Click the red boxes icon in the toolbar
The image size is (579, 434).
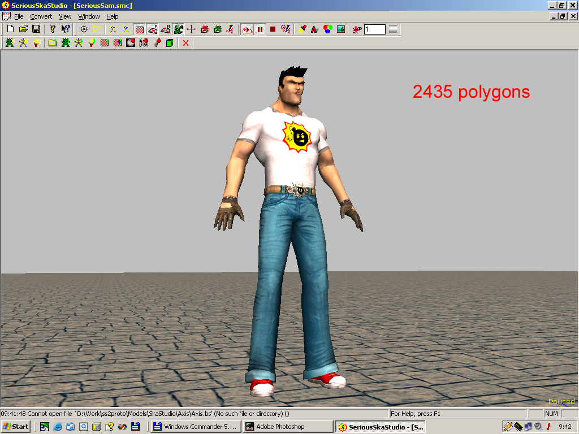pos(205,29)
